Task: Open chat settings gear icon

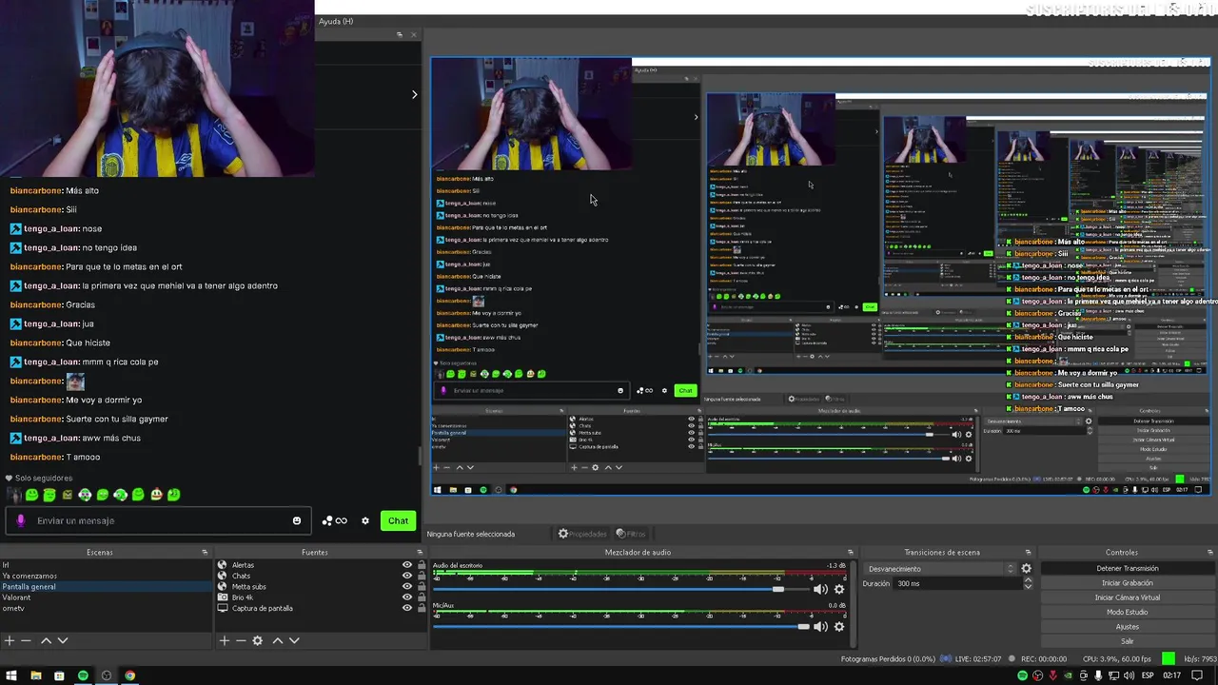Action: [x=364, y=521]
